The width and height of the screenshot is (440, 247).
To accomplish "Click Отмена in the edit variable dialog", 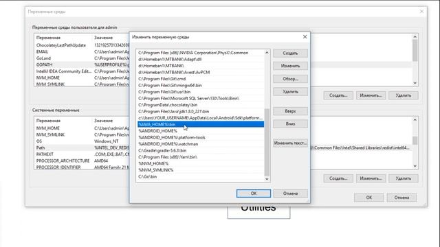I will pyautogui.click(x=290, y=193).
